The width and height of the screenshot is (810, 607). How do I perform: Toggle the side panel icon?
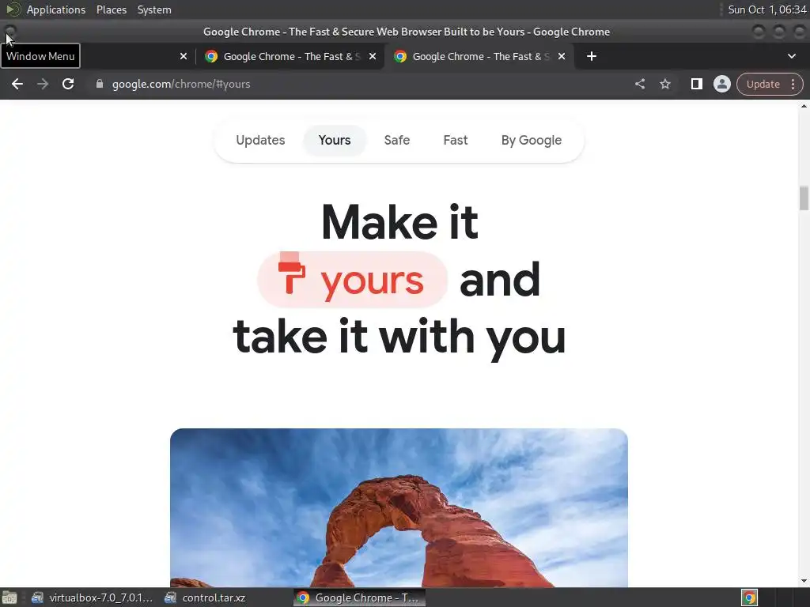(696, 84)
